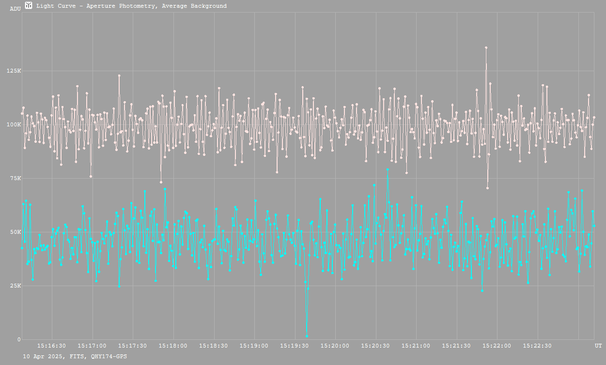Click the 15:22:00 time label
The image size is (606, 365).
pyautogui.click(x=497, y=346)
